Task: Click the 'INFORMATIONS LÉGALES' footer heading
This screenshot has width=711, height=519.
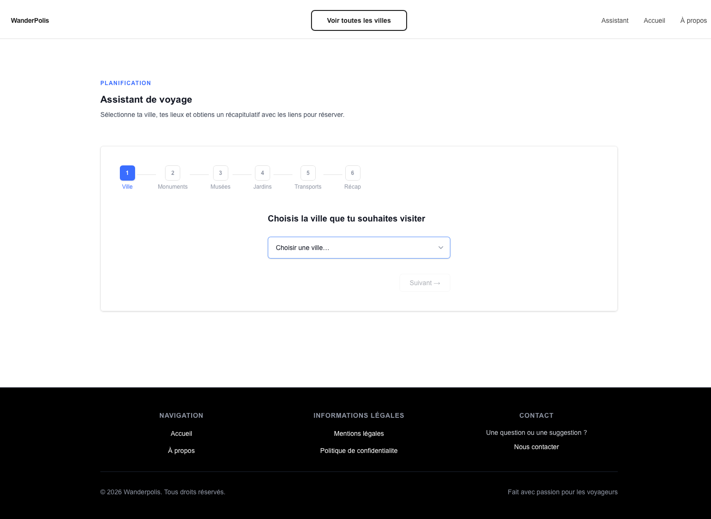Action: [359, 415]
